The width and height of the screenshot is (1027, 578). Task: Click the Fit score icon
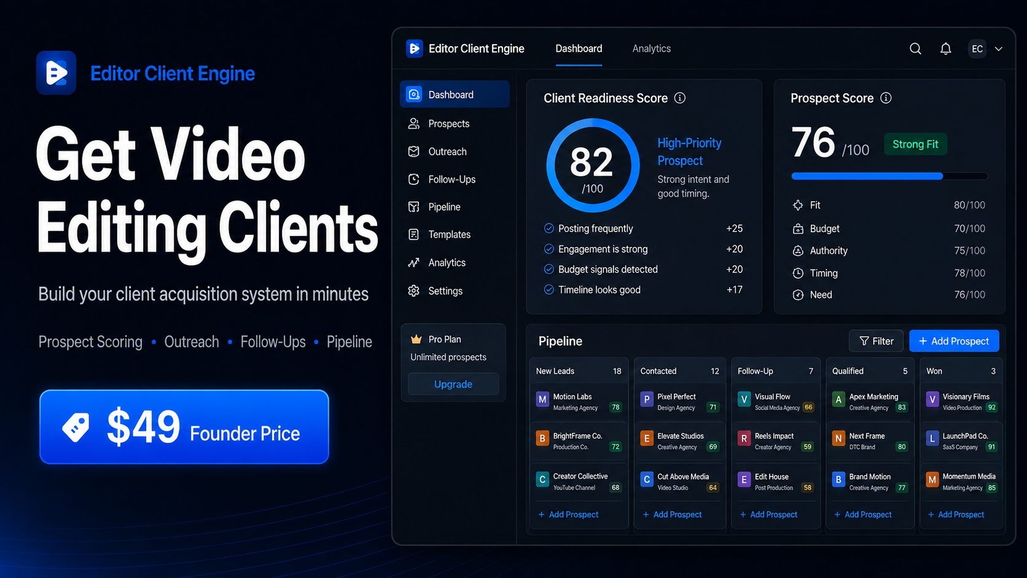(798, 205)
